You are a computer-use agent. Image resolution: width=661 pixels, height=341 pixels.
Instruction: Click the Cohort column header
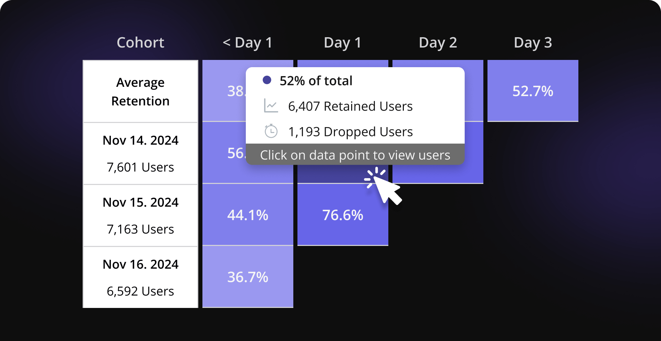click(x=140, y=43)
